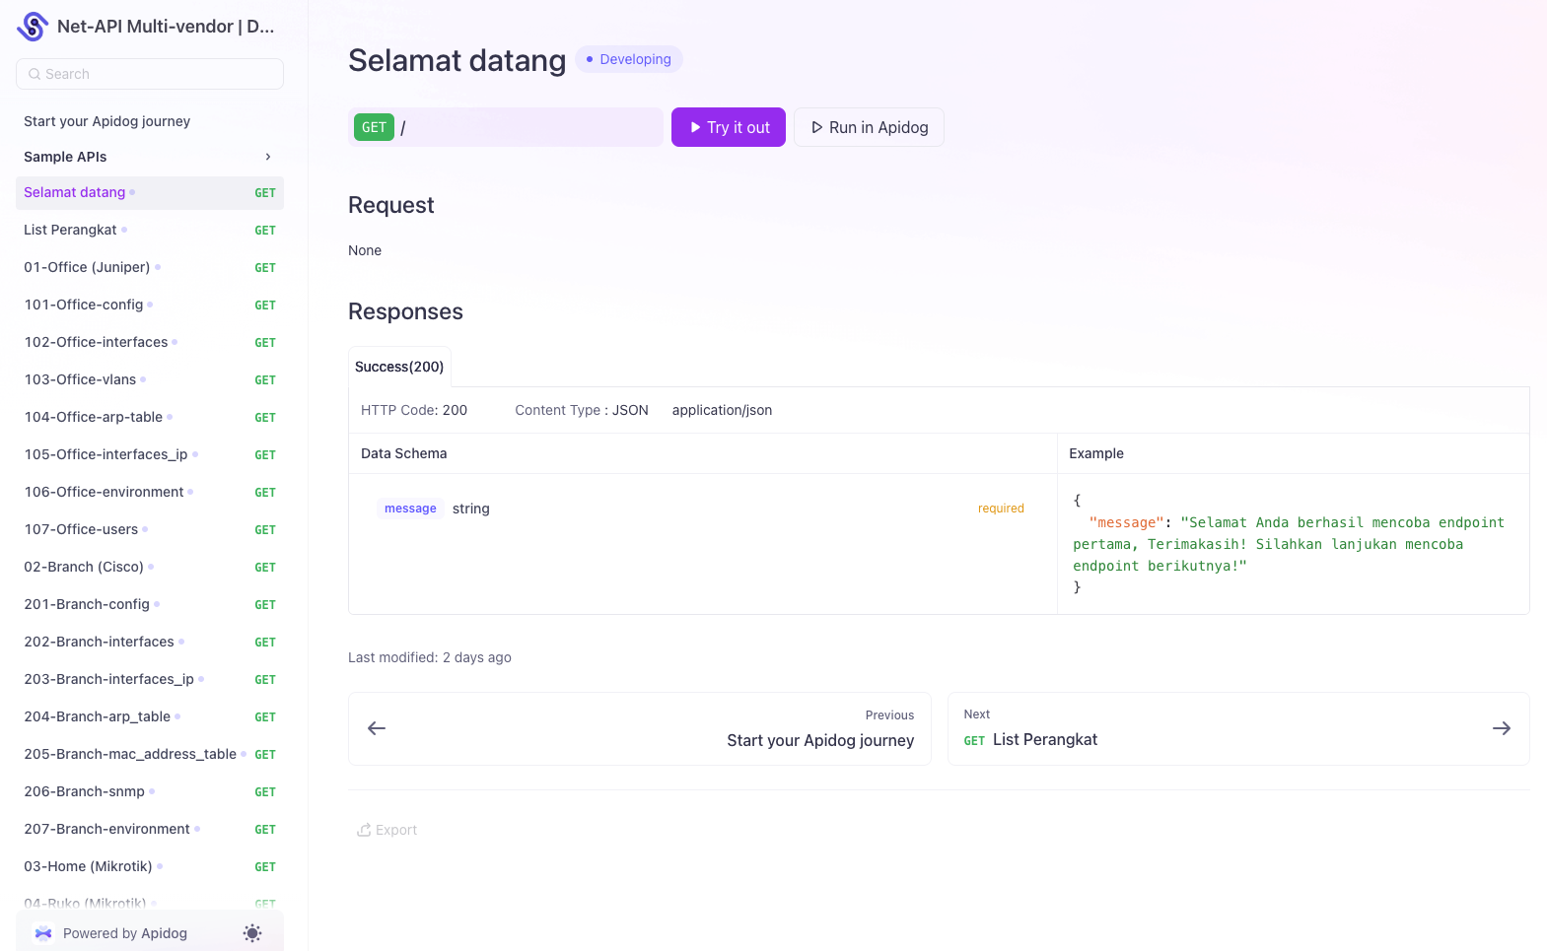Open List Perangkat in the sidebar
Image resolution: width=1547 pixels, height=951 pixels.
pos(70,230)
